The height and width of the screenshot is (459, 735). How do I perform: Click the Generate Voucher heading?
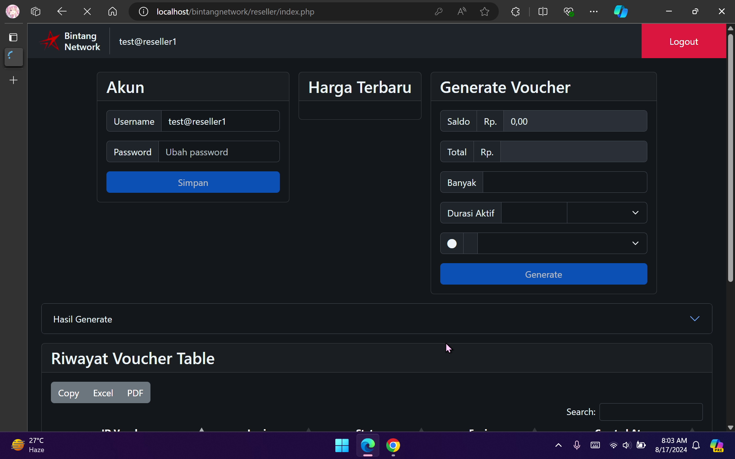coord(505,87)
